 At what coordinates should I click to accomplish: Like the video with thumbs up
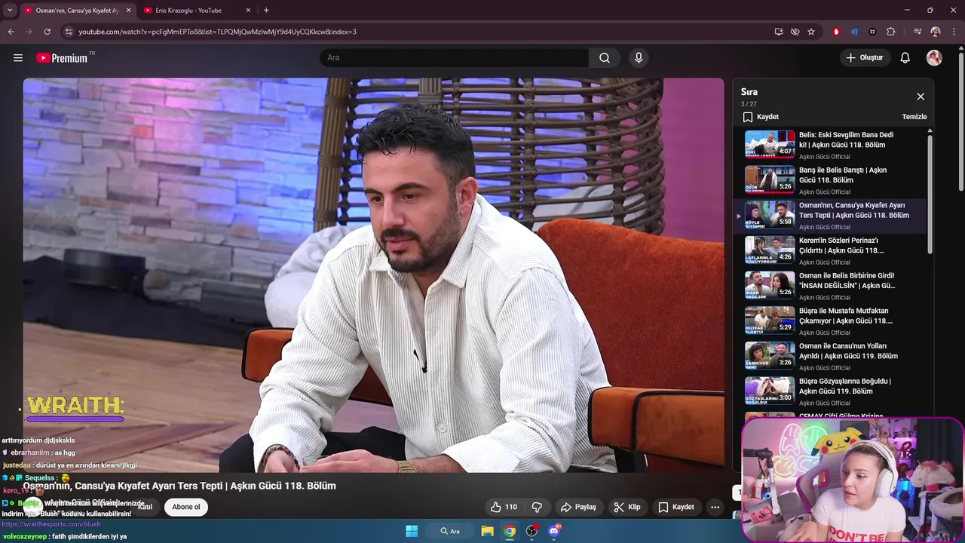504,507
